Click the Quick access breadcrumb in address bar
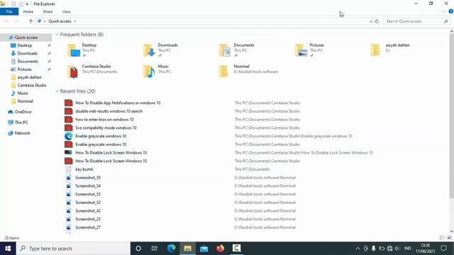 tap(60, 21)
